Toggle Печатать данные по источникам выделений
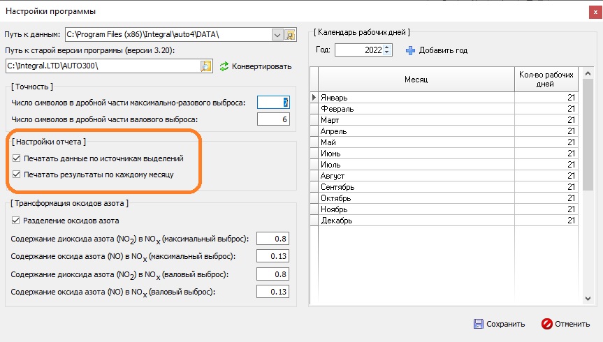Viewport: 603px width, 342px height. [17, 159]
